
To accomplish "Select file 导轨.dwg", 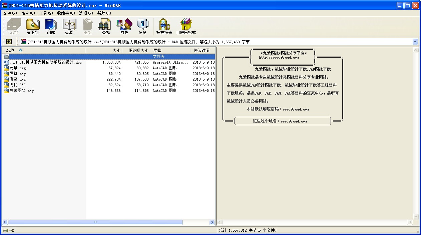I will pos(18,74).
